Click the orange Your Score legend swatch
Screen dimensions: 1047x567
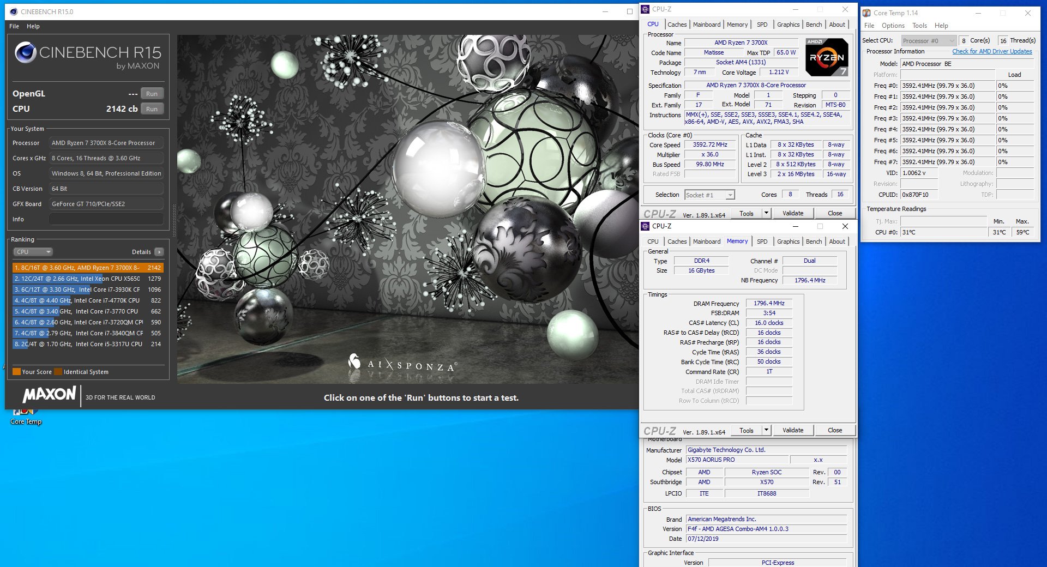click(16, 372)
